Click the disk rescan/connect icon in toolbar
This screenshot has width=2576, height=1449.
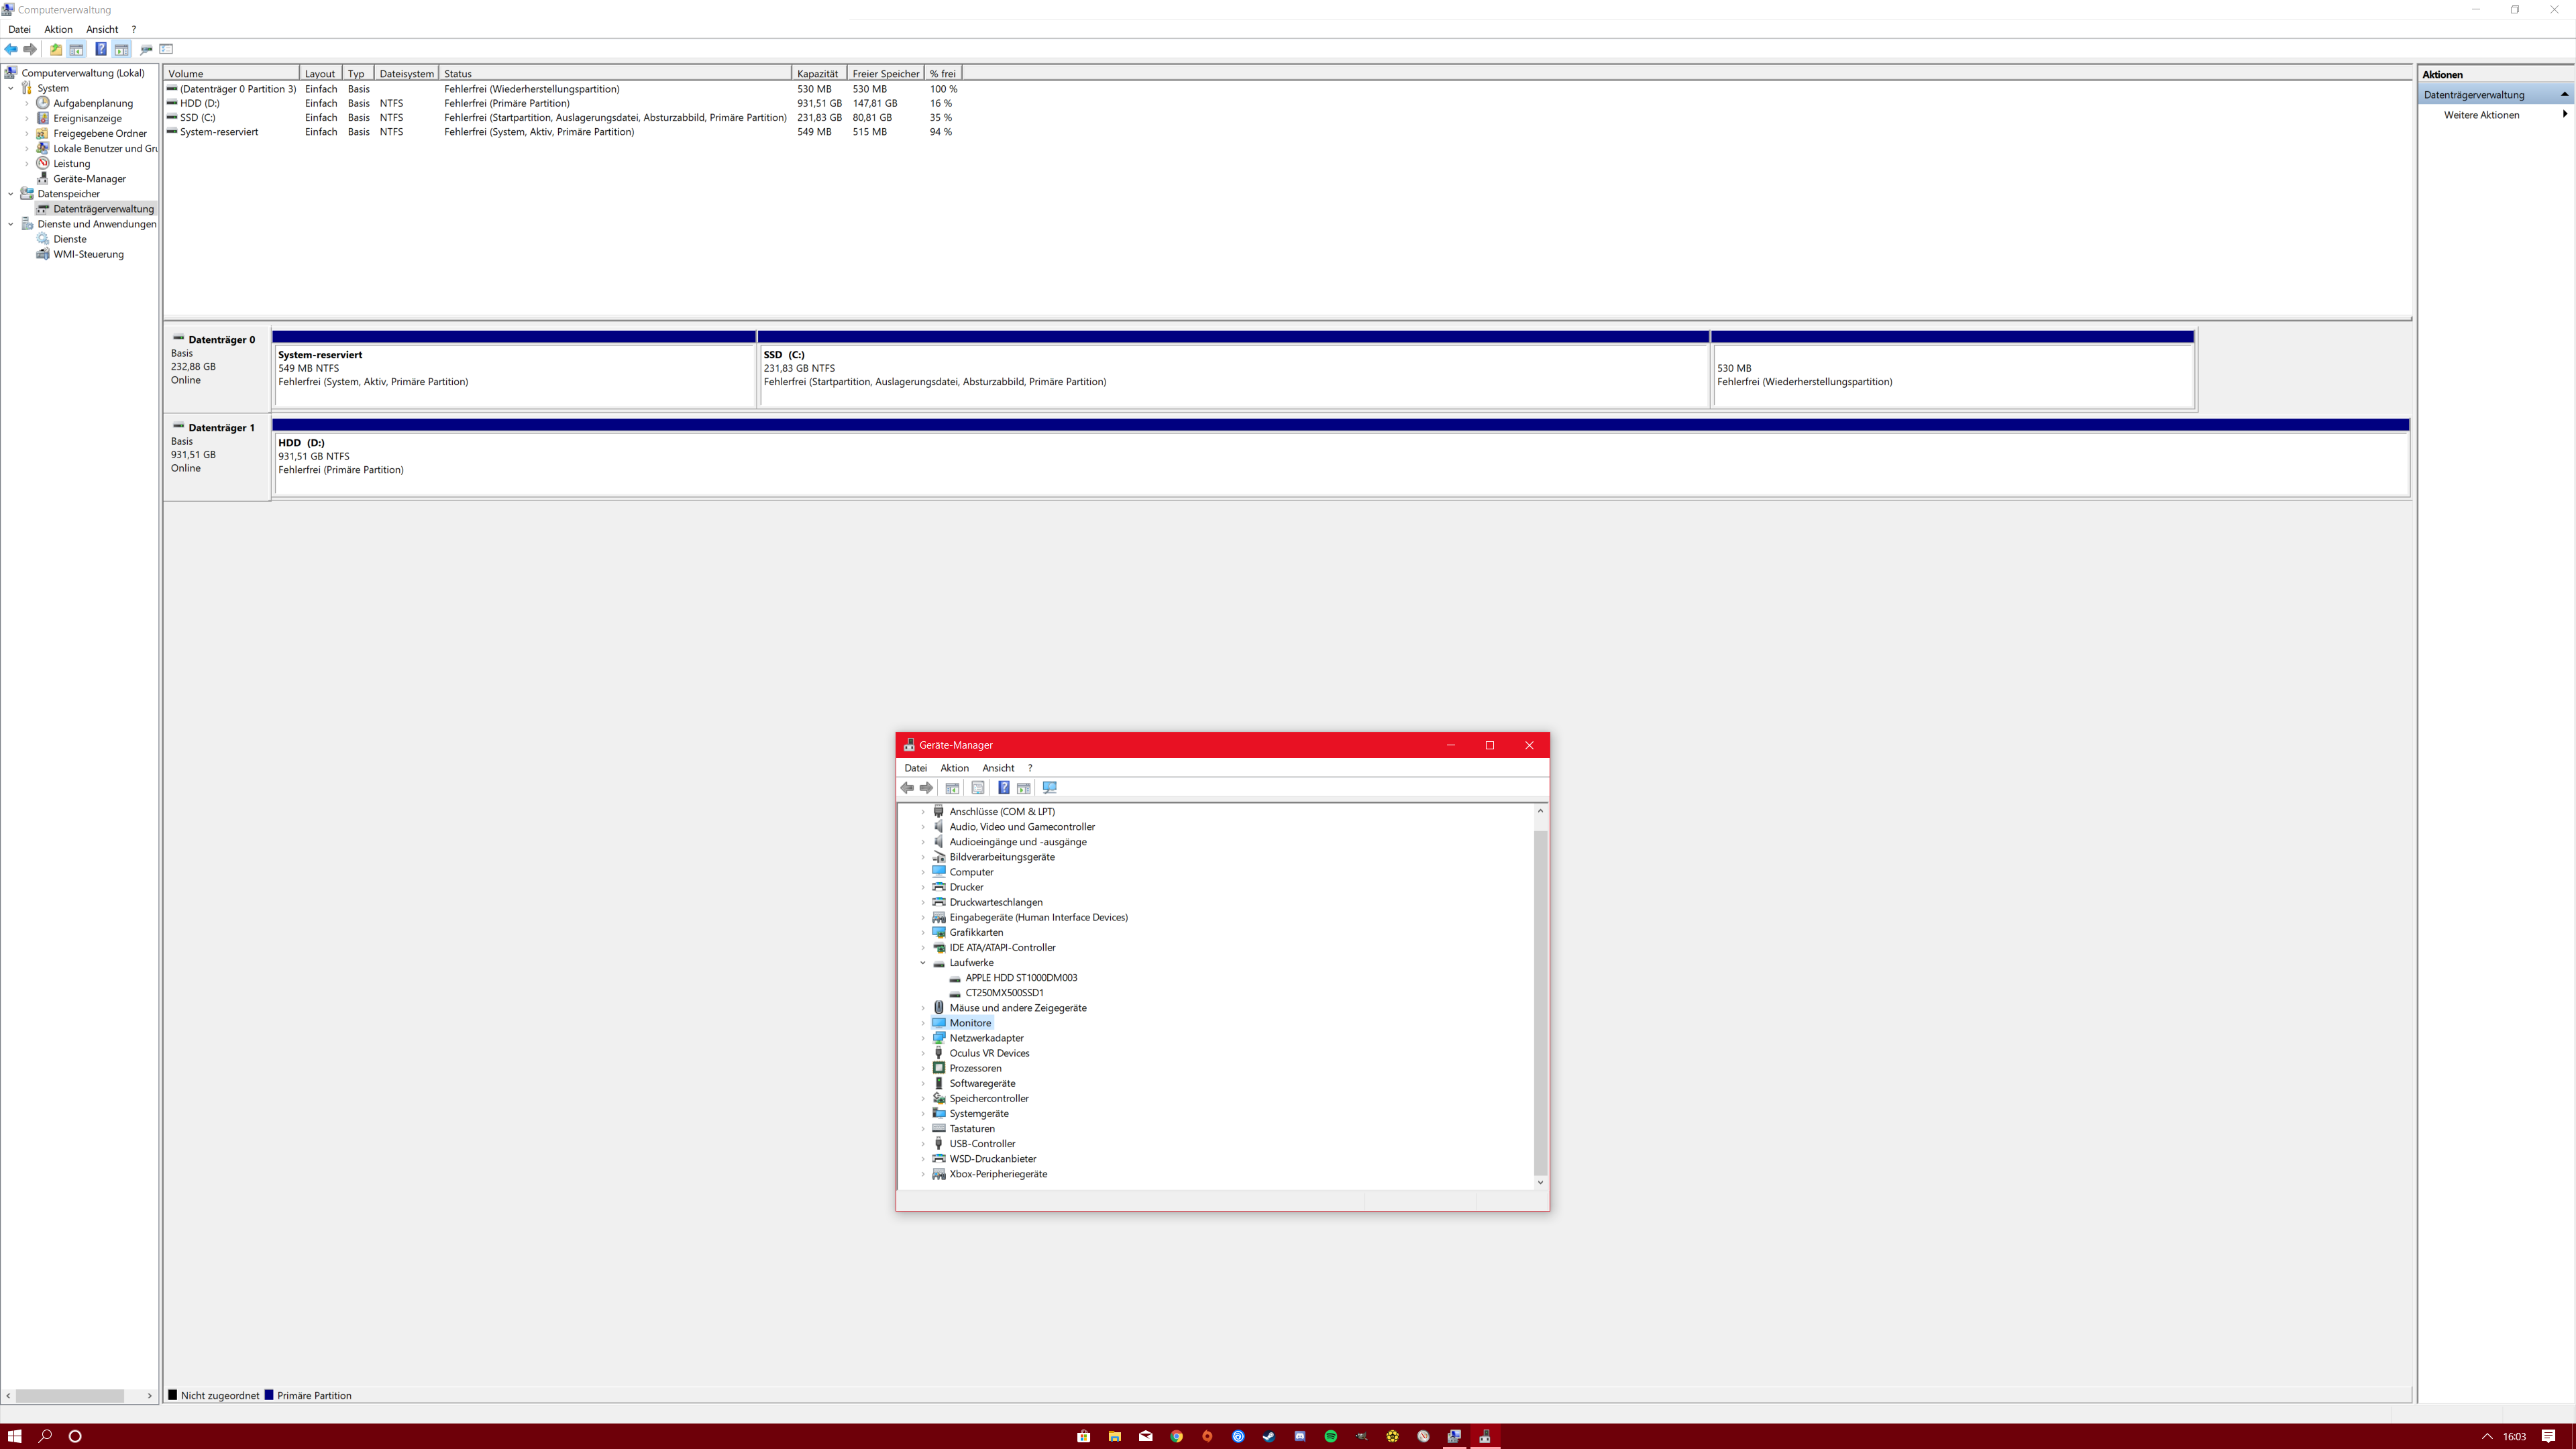pyautogui.click(x=146, y=49)
